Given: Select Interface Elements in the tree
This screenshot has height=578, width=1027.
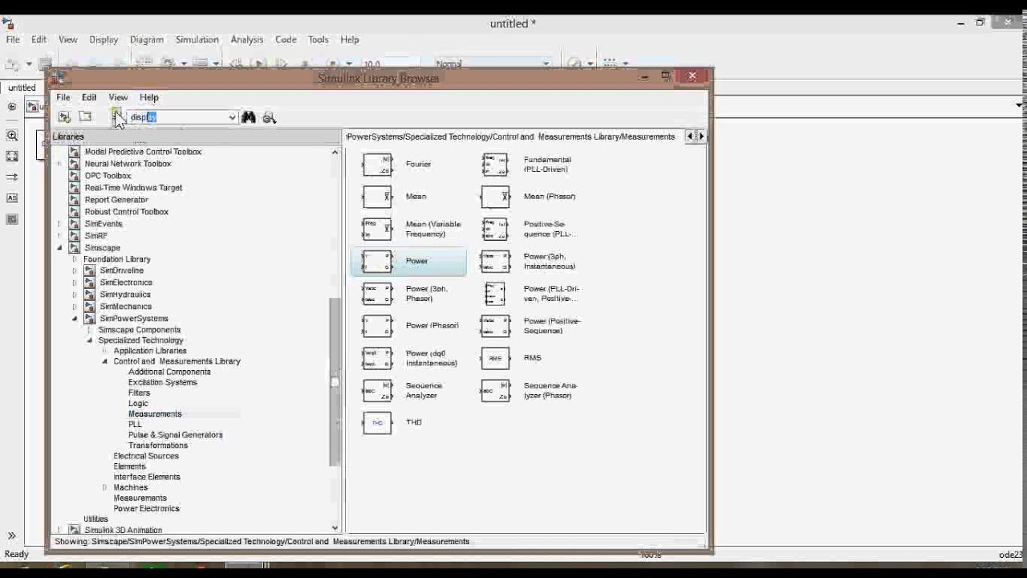Looking at the screenshot, I should click(x=147, y=477).
